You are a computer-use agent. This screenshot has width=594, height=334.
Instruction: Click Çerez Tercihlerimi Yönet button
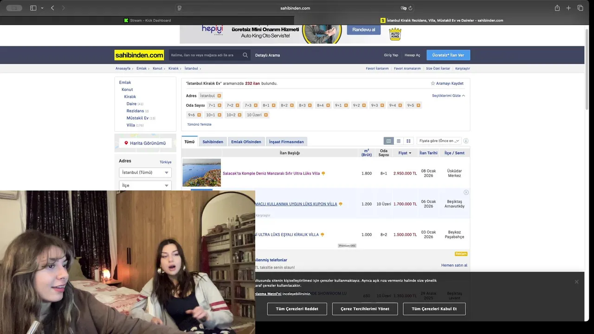pos(365,309)
